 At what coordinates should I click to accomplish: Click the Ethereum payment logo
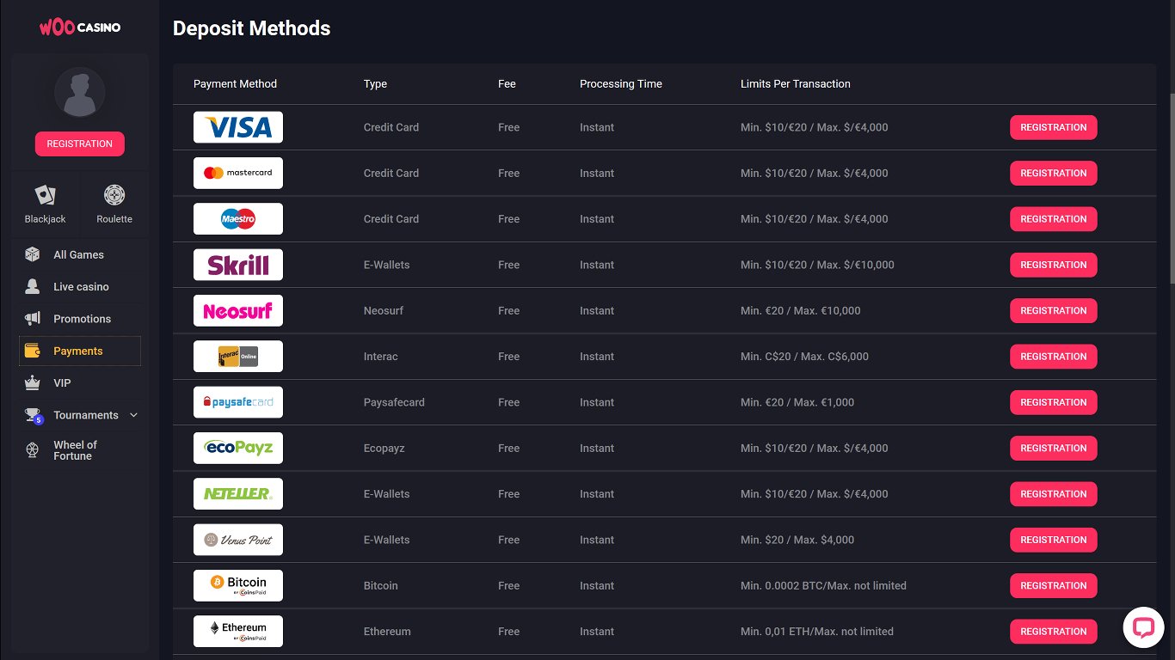coord(238,631)
